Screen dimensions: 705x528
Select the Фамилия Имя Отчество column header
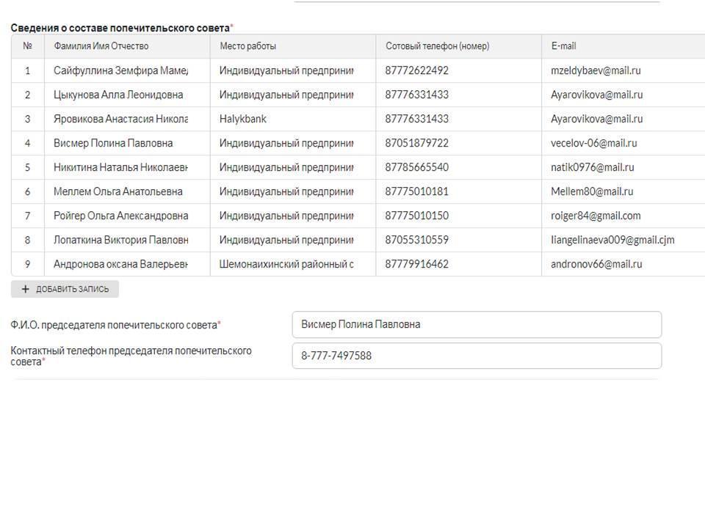pyautogui.click(x=127, y=46)
